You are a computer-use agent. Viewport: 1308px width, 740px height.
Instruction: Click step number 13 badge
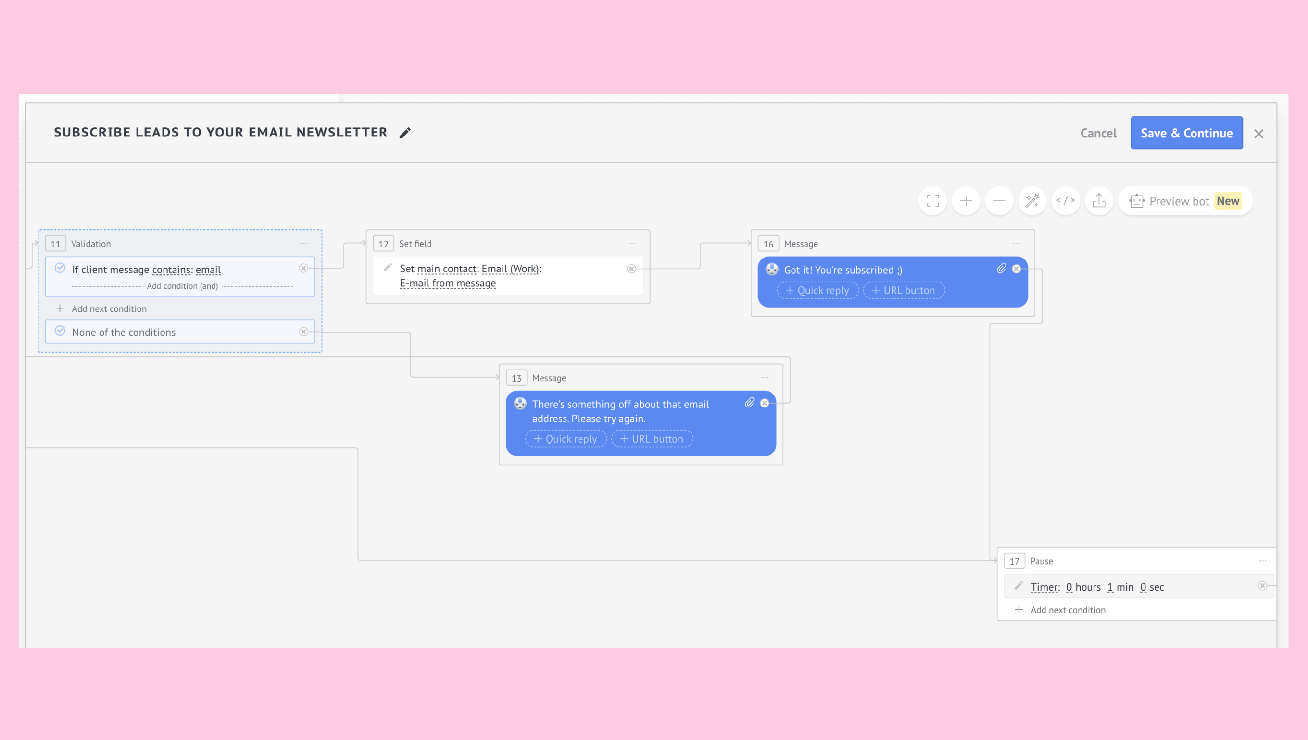pos(516,378)
